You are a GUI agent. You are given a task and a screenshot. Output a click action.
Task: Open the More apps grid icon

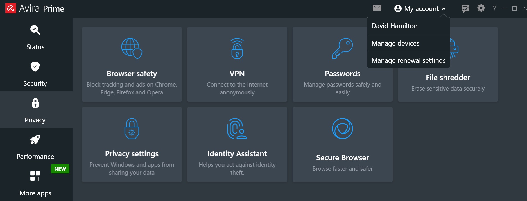[x=35, y=176]
